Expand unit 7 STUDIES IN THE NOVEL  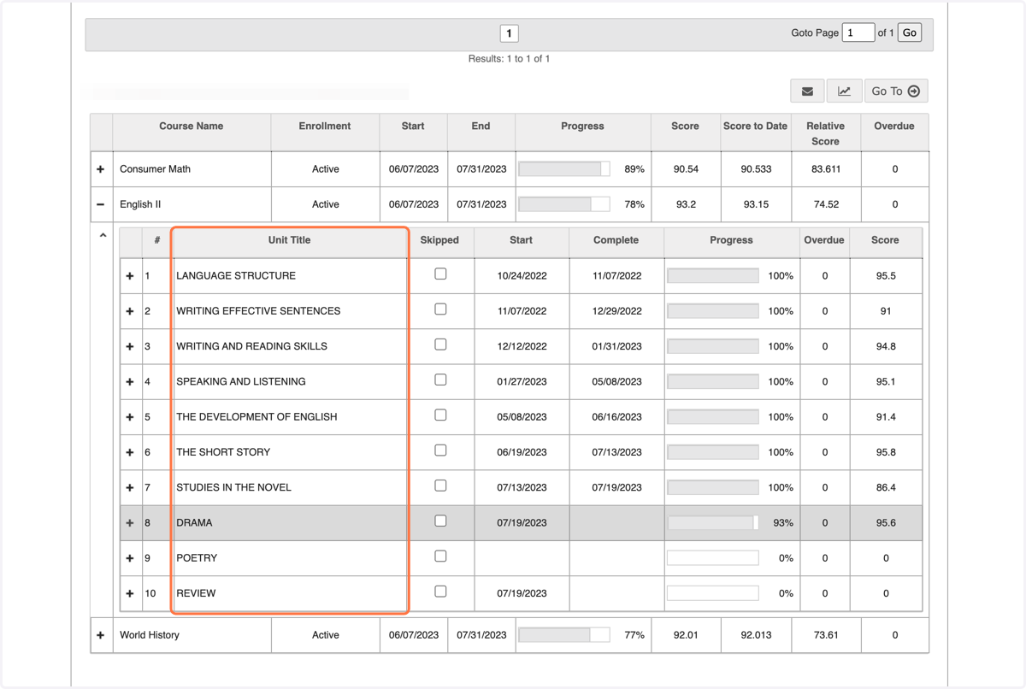130,487
